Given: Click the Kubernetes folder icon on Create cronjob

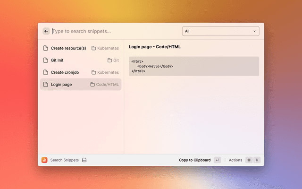Looking at the screenshot, I should coord(94,72).
